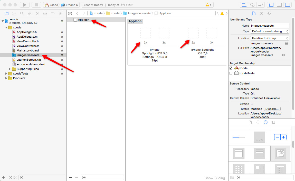Expand the Products group
This screenshot has width=295, height=181.
point(6,78)
